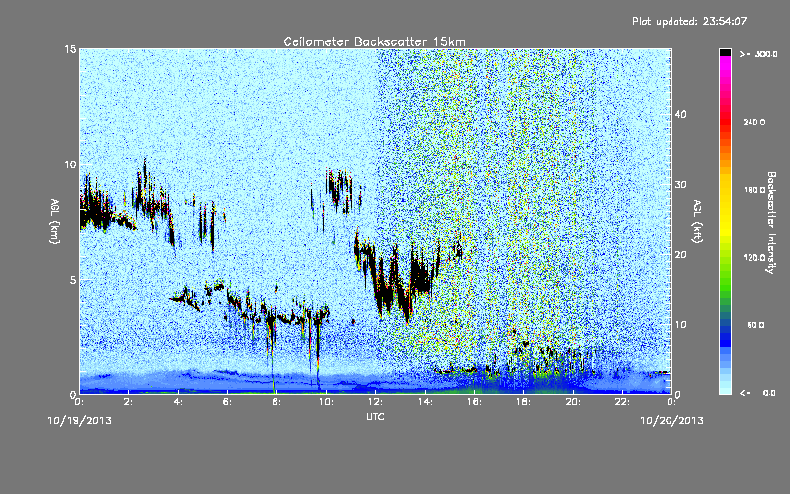Click the 5 km tick on the left axis

(73, 280)
